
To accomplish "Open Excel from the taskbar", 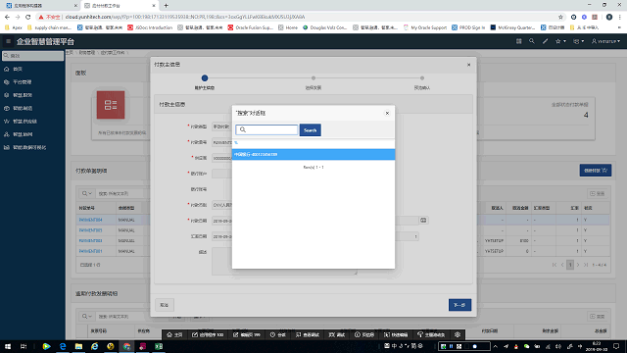I will click(x=159, y=346).
